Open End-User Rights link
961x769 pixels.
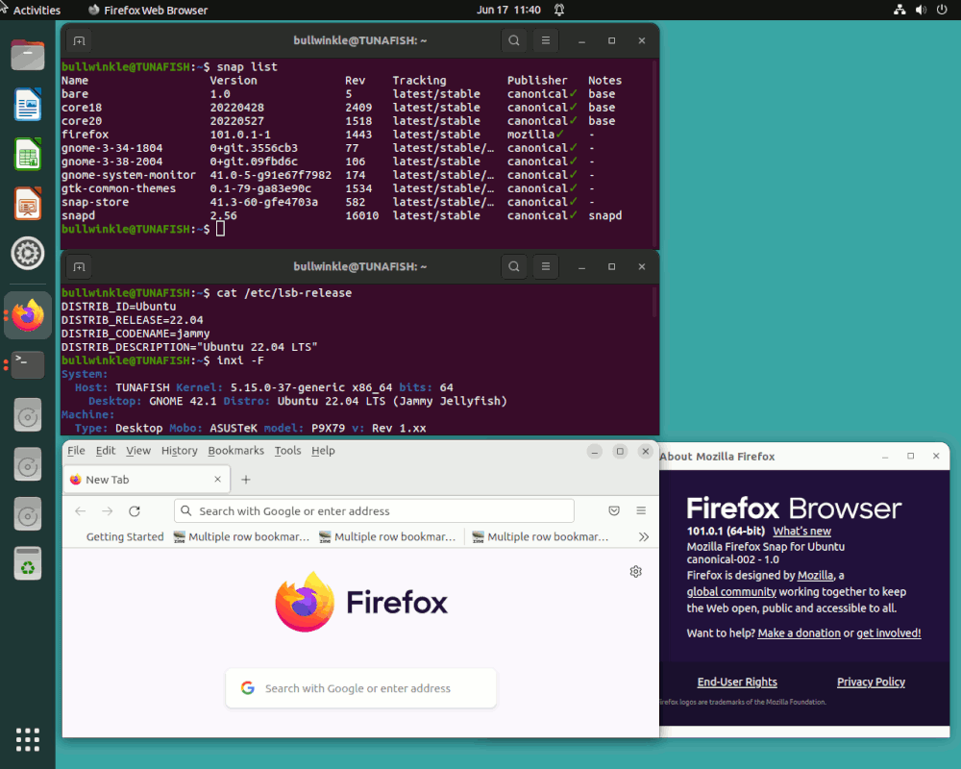(x=737, y=682)
